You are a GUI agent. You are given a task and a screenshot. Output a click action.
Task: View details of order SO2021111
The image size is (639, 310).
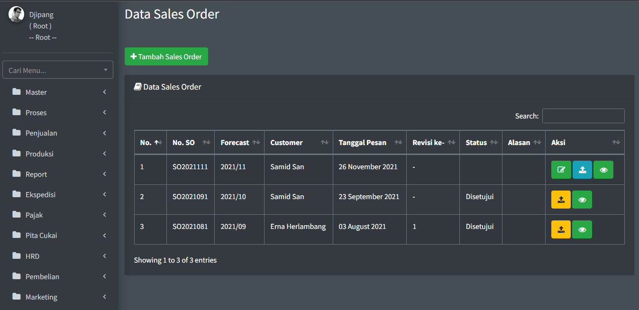click(603, 170)
